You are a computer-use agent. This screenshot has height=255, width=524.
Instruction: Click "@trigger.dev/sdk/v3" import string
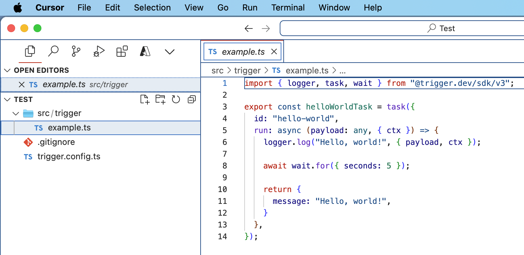(x=460, y=83)
